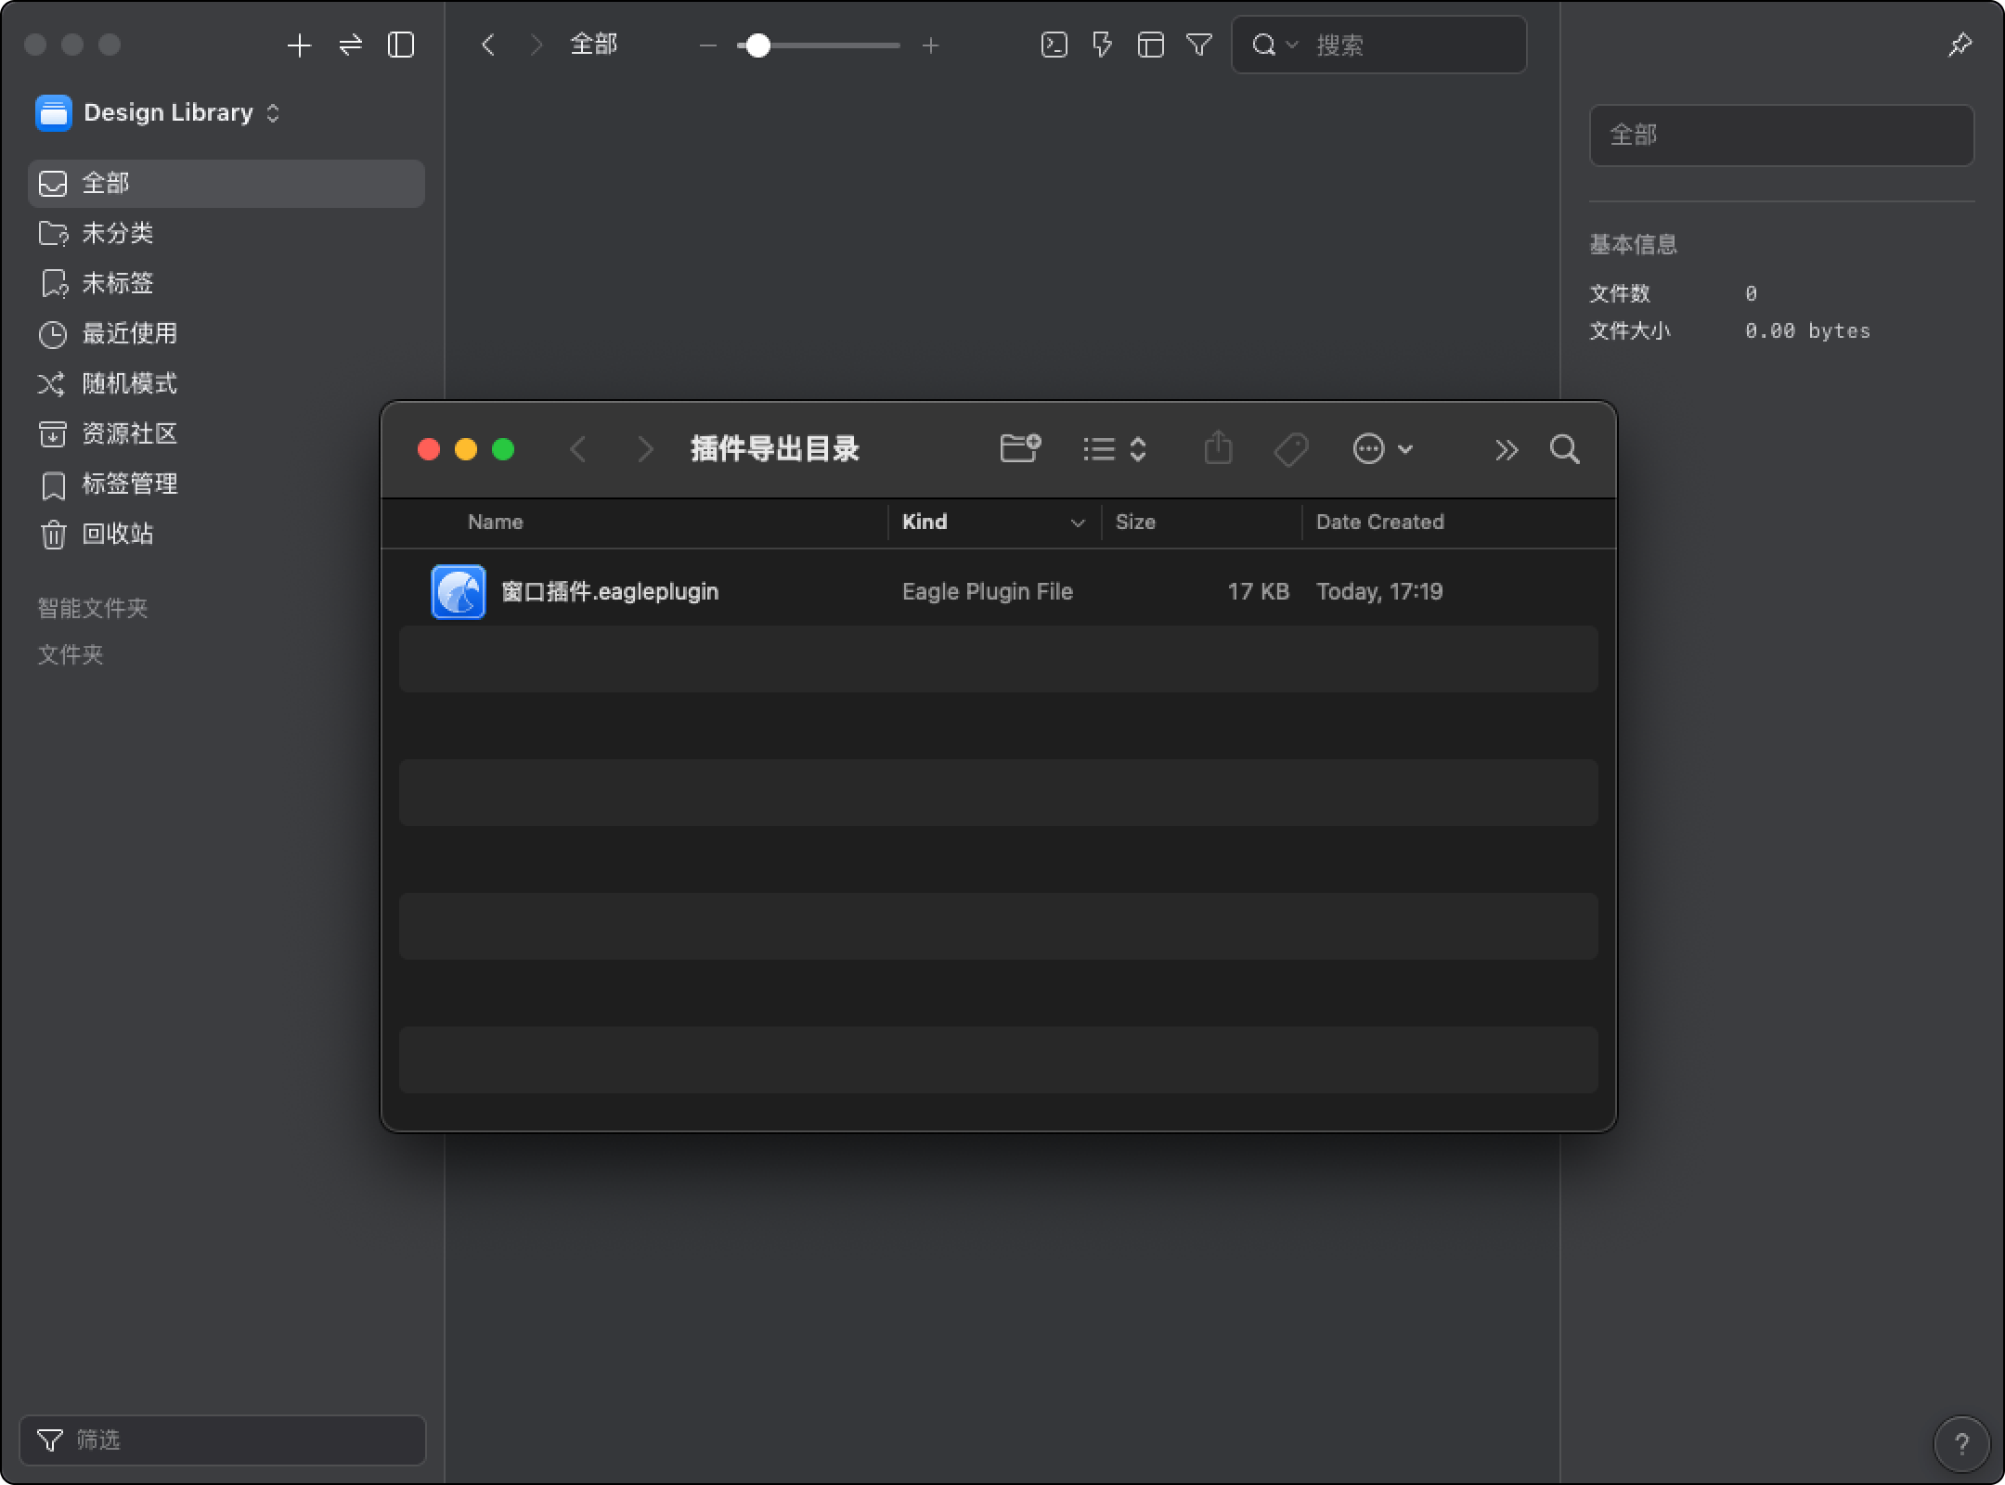
Task: Open 回收站 trash in sidebar
Action: pos(117,534)
